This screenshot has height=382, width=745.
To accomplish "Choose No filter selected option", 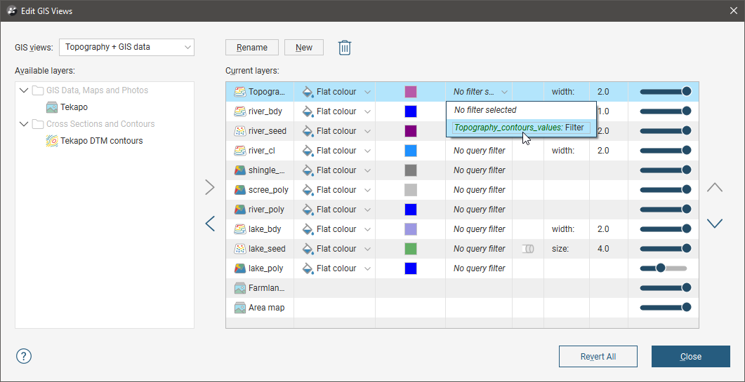I will point(485,110).
